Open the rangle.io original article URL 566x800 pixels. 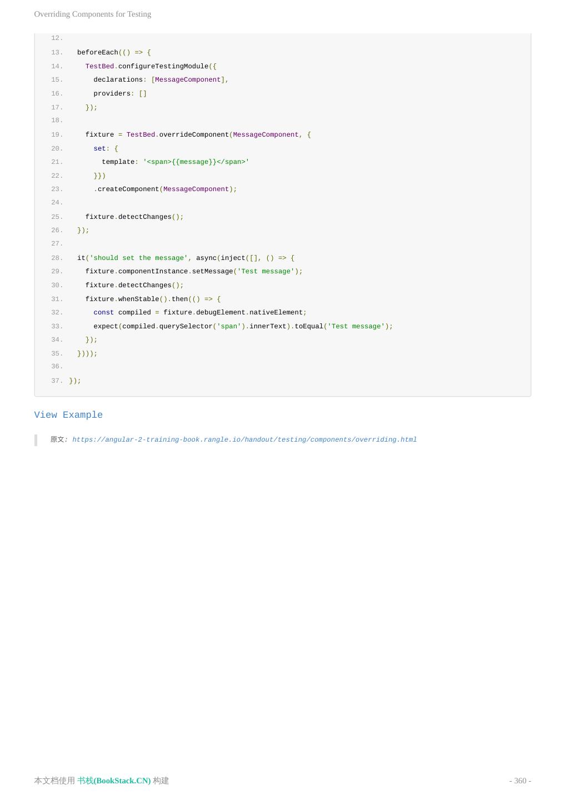tap(244, 439)
